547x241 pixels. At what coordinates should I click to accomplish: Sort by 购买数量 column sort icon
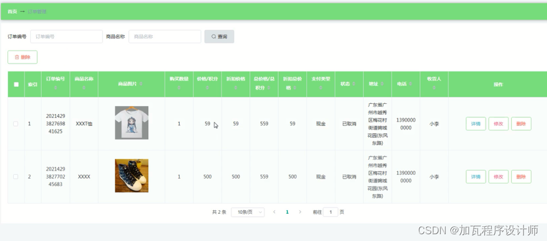(179, 88)
